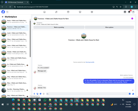The height and width of the screenshot is (111, 138).
Task: Click the '469 862 7754' message bubble
Action: pos(42,88)
